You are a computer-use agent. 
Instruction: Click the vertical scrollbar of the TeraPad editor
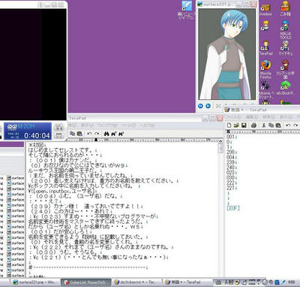(x=220, y=208)
